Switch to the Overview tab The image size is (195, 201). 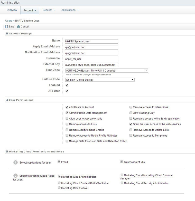point(12,10)
